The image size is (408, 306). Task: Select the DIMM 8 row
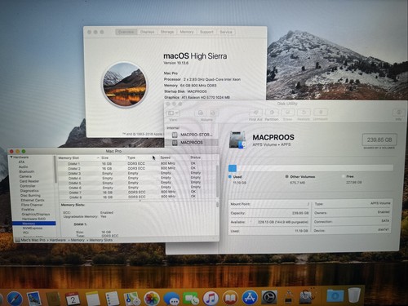pos(137,197)
